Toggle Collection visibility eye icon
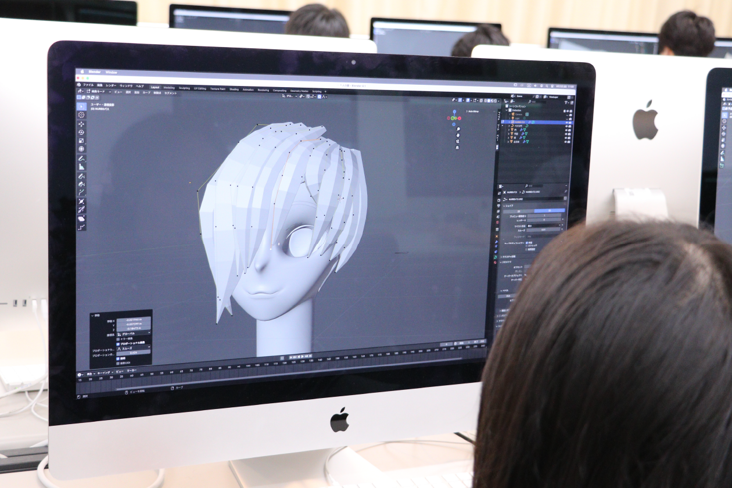This screenshot has width=732, height=488. click(x=567, y=111)
